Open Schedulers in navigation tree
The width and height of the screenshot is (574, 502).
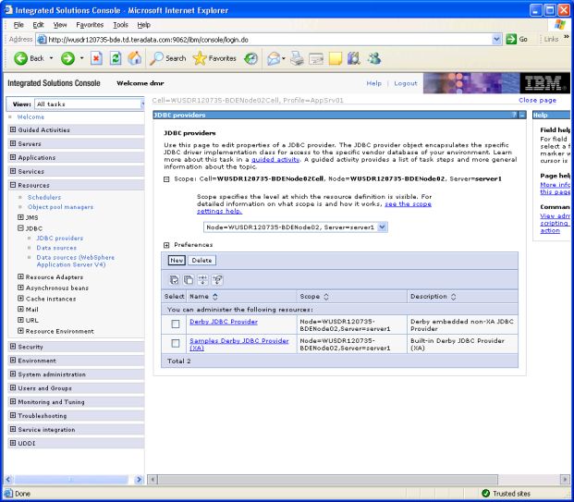[44, 197]
